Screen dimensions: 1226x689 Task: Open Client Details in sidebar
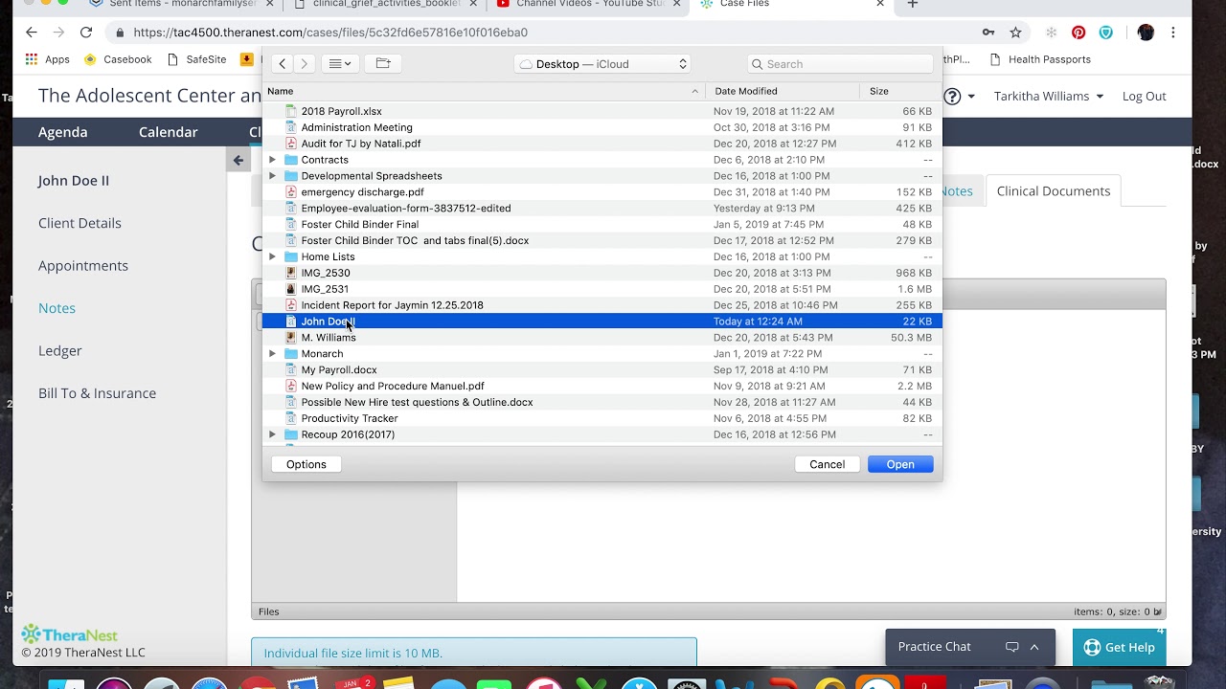79,223
